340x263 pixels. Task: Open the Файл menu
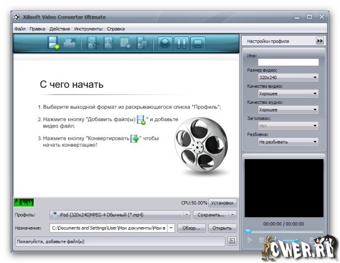(20, 29)
